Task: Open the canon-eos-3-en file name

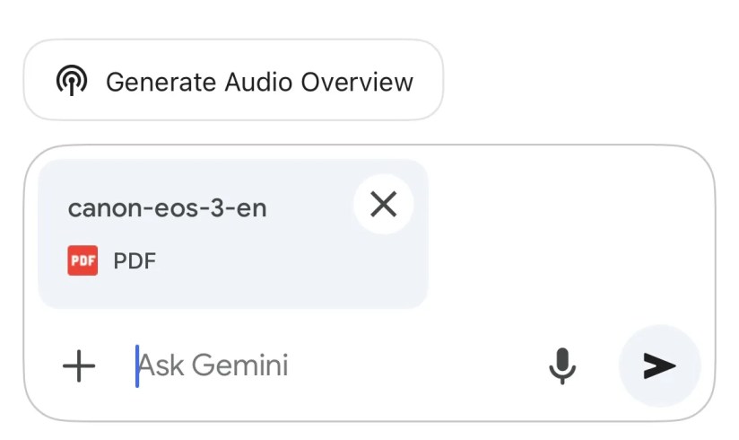Action: (x=167, y=208)
